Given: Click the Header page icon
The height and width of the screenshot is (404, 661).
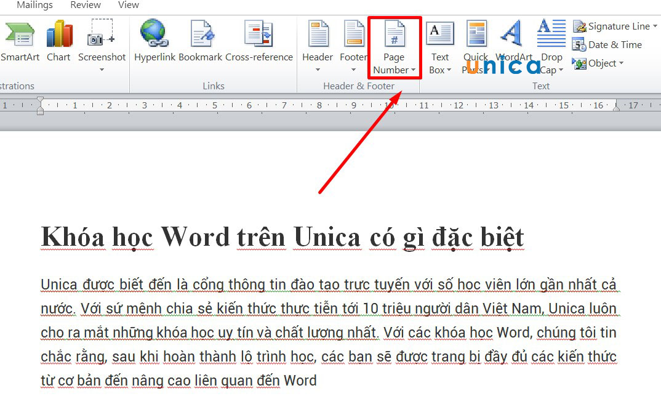Looking at the screenshot, I should [x=318, y=34].
